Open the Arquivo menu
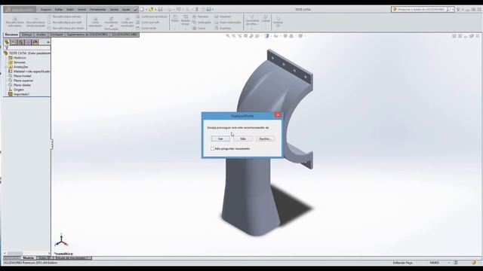The image size is (483, 271). point(46,10)
